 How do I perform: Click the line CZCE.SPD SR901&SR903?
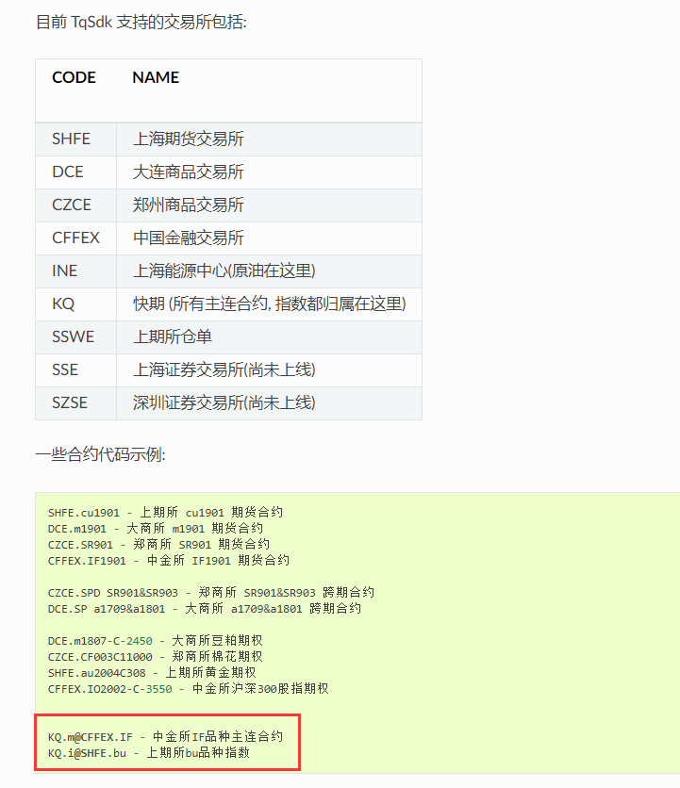coord(211,593)
